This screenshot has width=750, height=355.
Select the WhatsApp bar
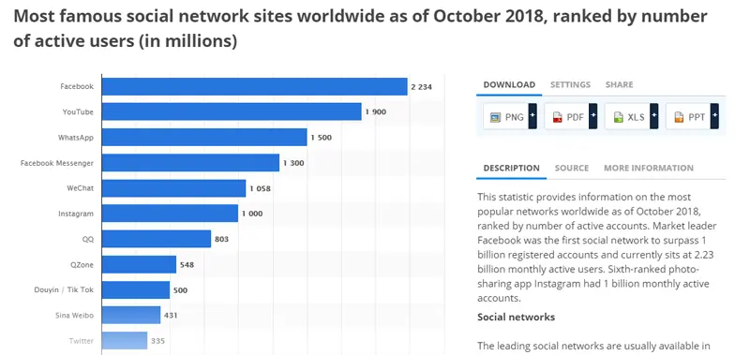pyautogui.click(x=204, y=137)
